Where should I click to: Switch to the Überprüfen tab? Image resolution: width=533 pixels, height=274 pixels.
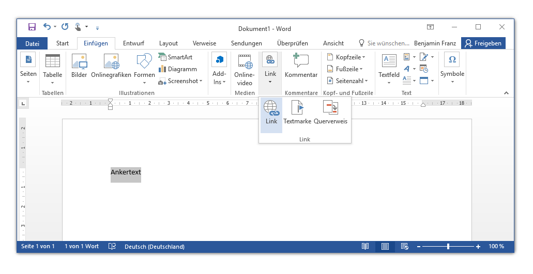pyautogui.click(x=292, y=43)
